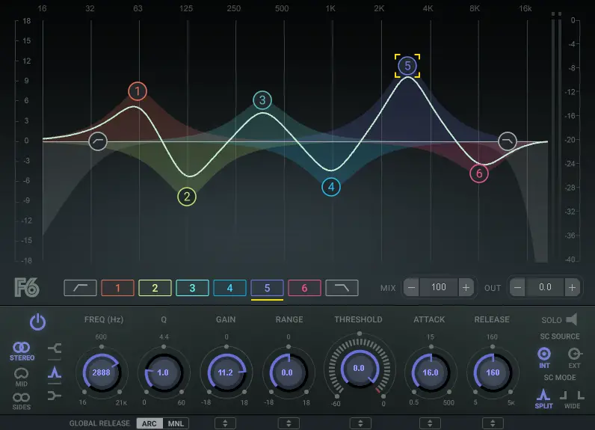Click the link arrows below RANGE
Screen dimensions: 595x430
289,423
